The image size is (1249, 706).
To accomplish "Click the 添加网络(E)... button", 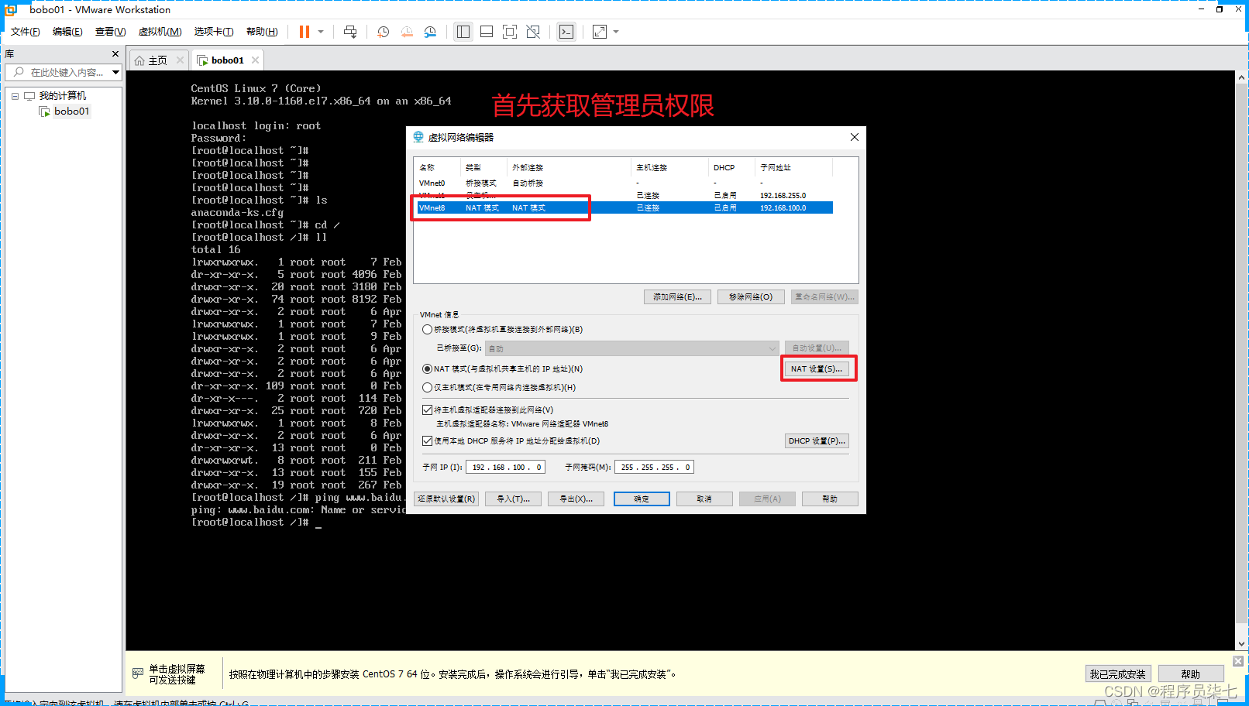I will [x=677, y=297].
